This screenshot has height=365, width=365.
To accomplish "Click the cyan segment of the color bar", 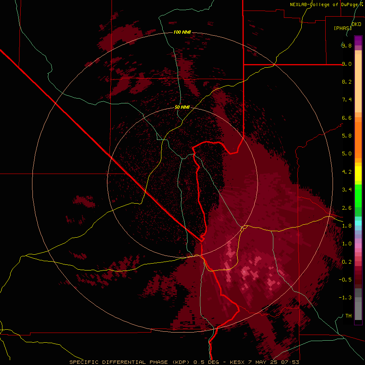I will pos(358,223).
